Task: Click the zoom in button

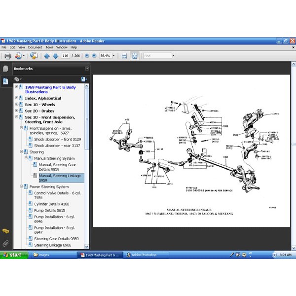Action: click(94, 56)
